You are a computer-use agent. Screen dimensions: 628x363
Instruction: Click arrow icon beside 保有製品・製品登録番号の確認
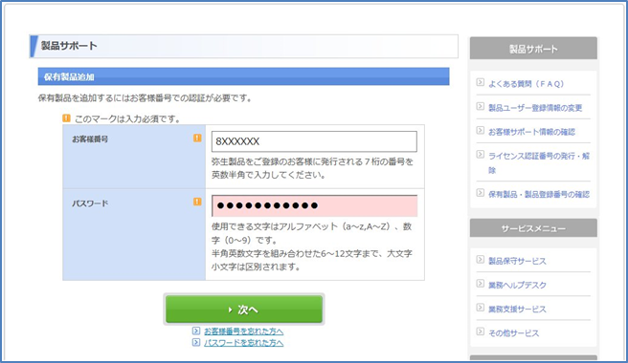[481, 192]
